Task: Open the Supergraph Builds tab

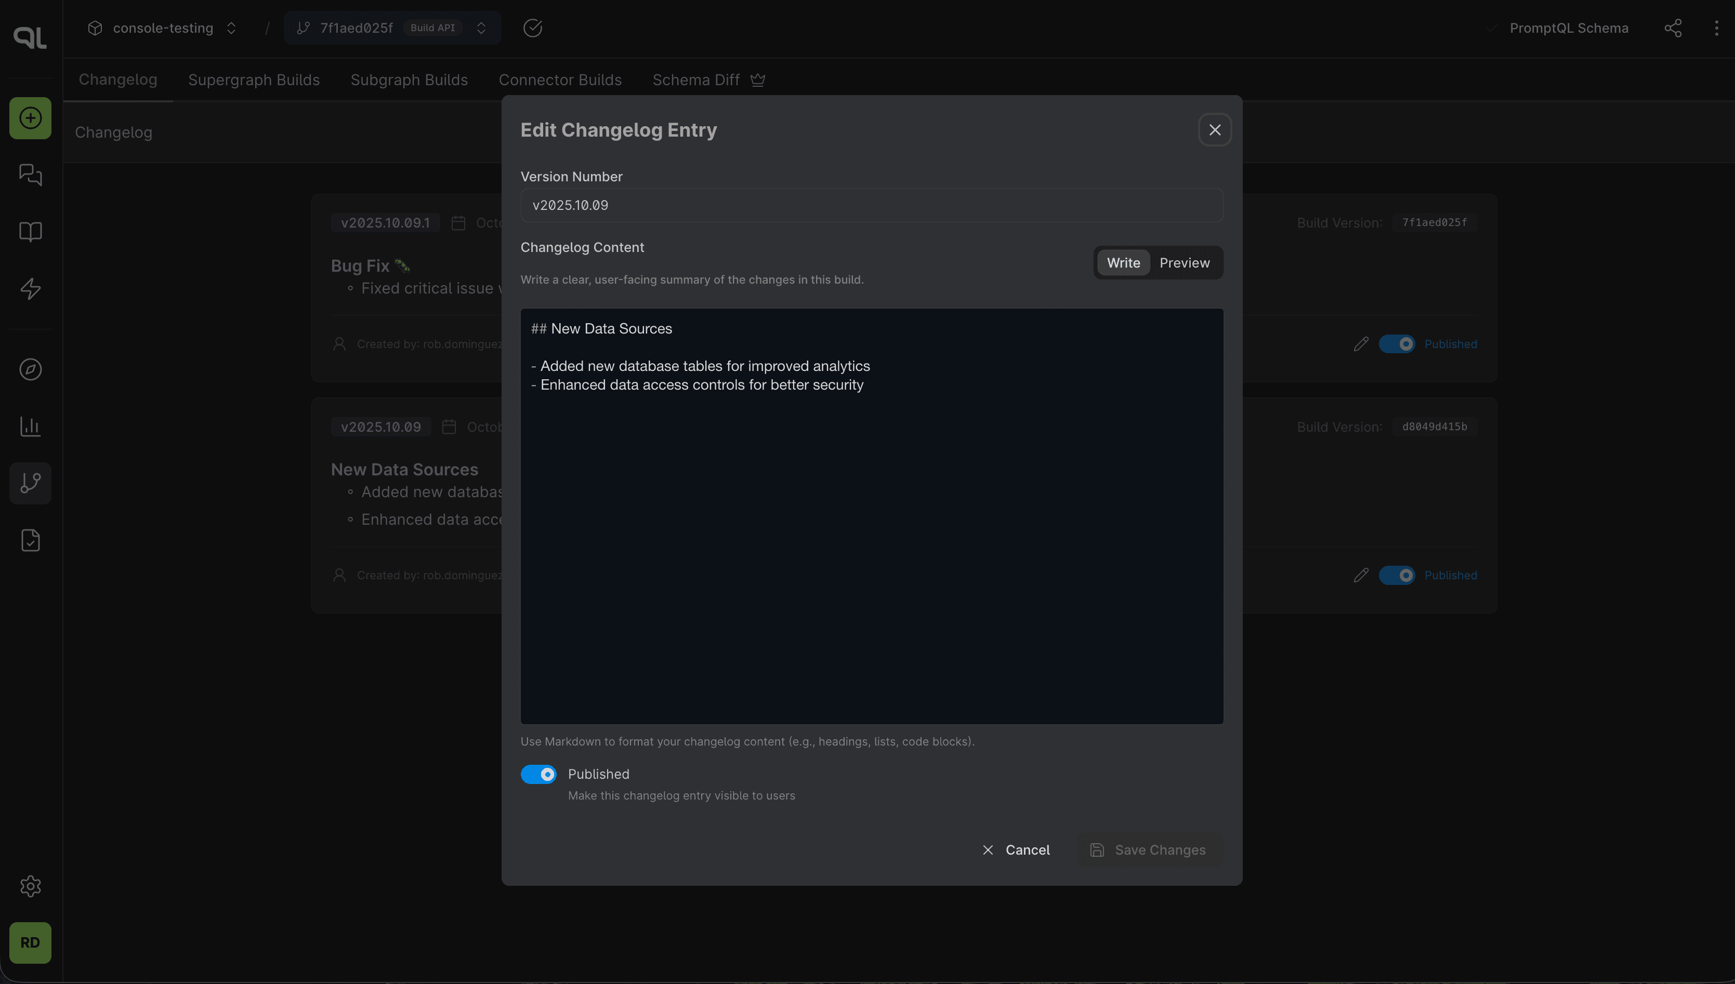Action: (254, 79)
